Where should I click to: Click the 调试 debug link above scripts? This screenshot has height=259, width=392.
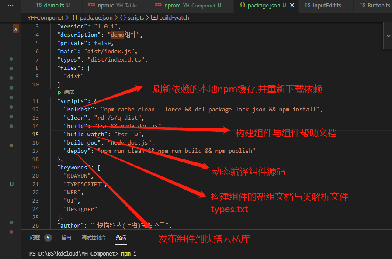pyautogui.click(x=69, y=93)
